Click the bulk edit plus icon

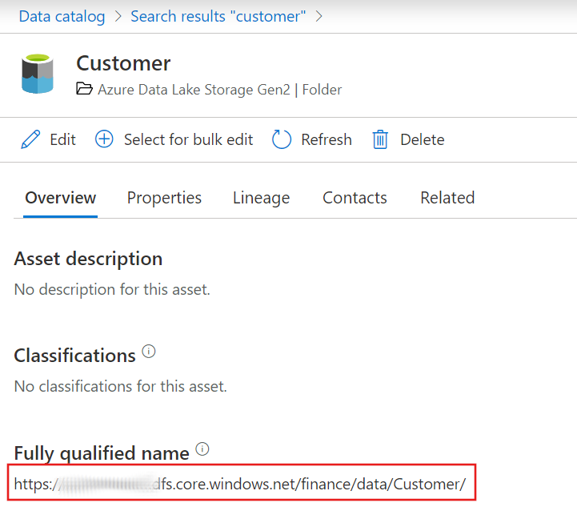pos(104,140)
